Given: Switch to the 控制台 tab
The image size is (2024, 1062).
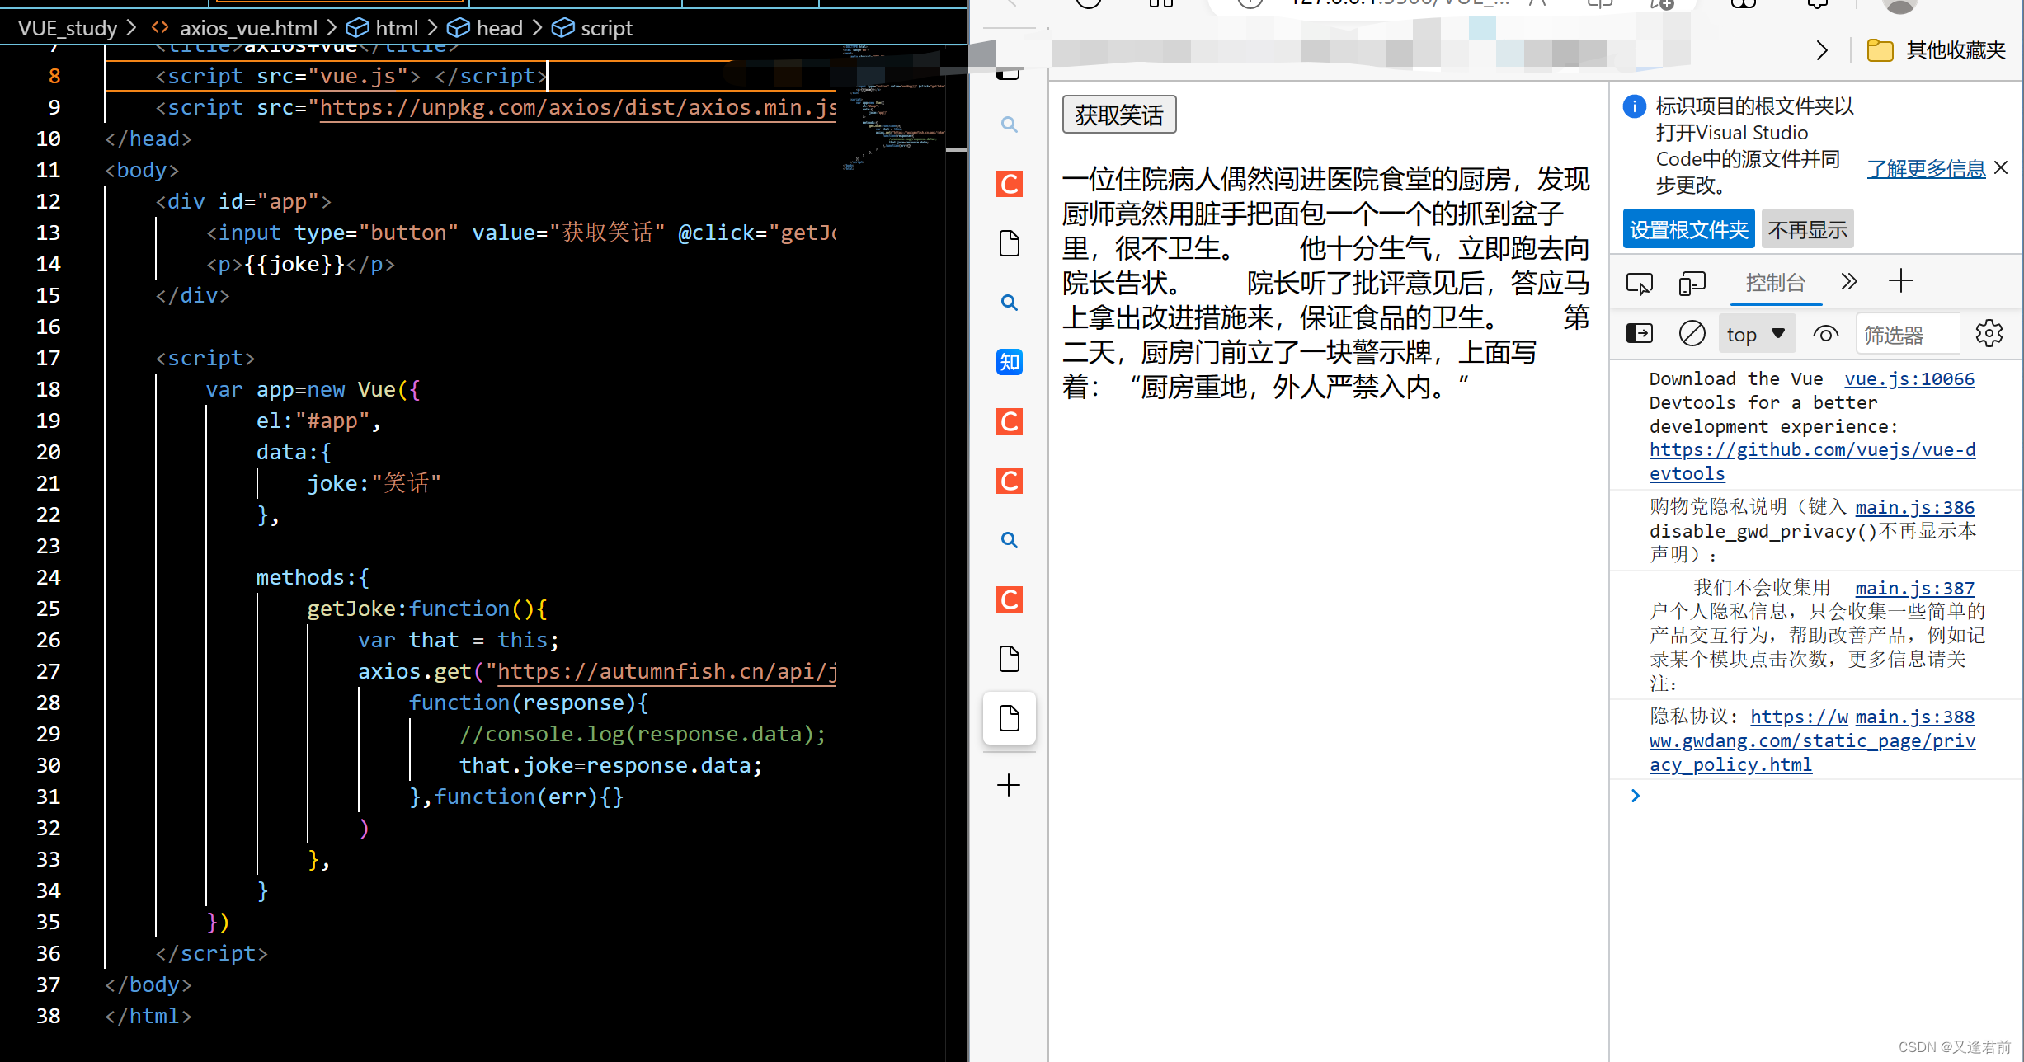Looking at the screenshot, I should click(x=1775, y=283).
